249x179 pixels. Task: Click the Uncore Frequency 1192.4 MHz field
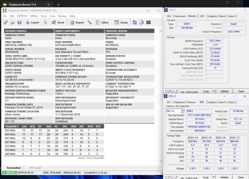233,32
